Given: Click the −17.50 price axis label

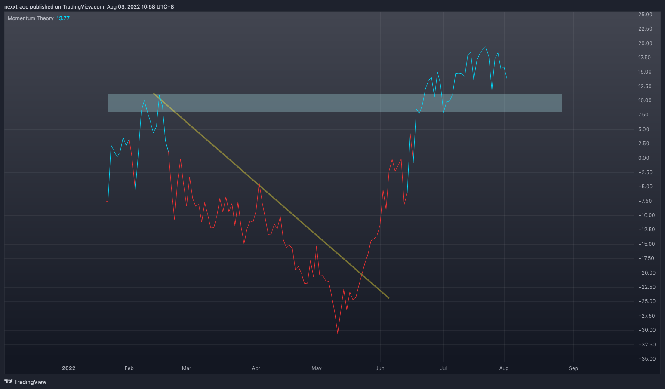Looking at the screenshot, I should point(646,258).
